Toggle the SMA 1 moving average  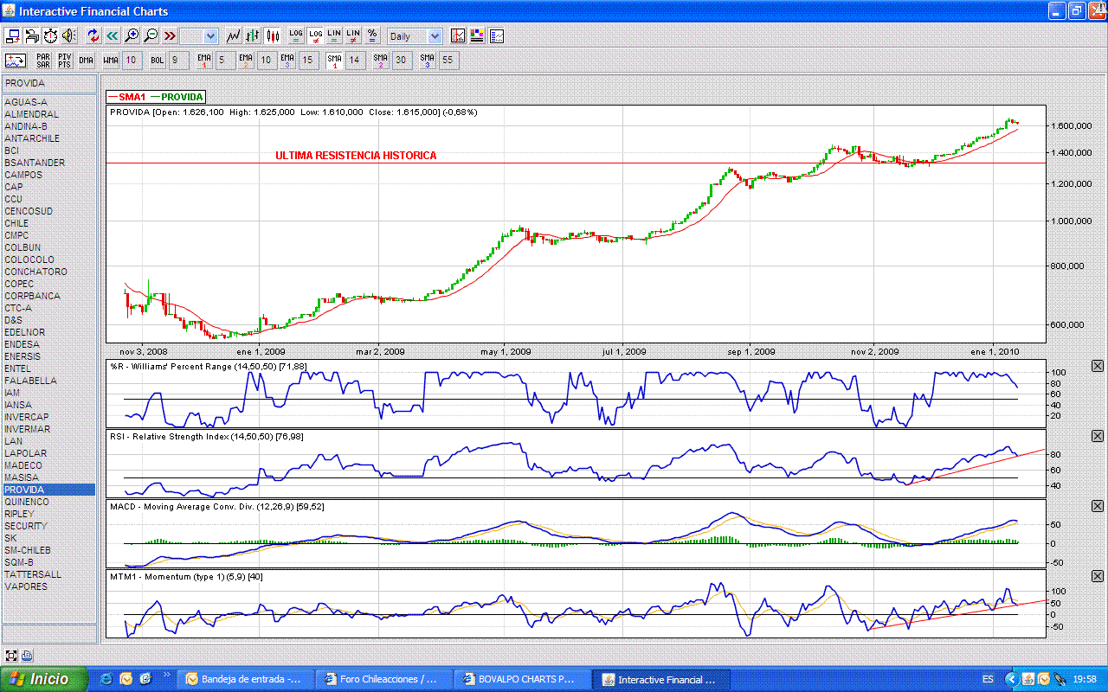(x=334, y=61)
